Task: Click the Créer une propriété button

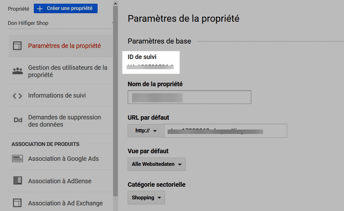Action: point(66,8)
